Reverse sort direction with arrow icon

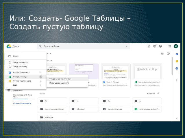(158, 93)
